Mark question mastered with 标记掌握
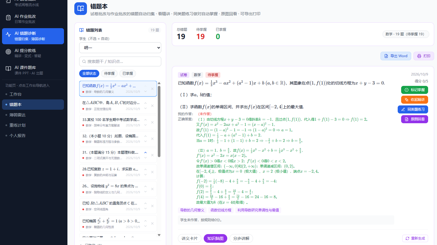Screen dimensions: 437x245 click(415, 90)
